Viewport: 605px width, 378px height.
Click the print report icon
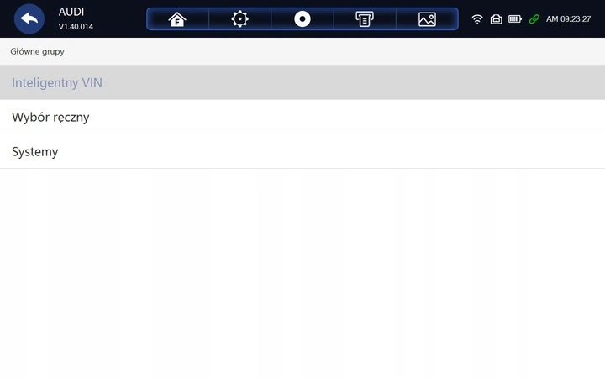point(365,18)
